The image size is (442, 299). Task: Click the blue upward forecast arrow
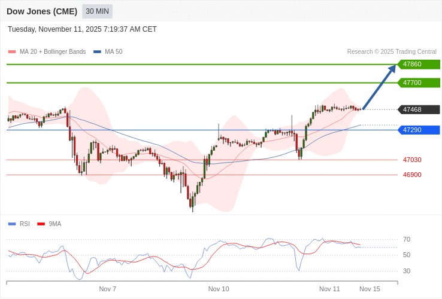pyautogui.click(x=379, y=87)
